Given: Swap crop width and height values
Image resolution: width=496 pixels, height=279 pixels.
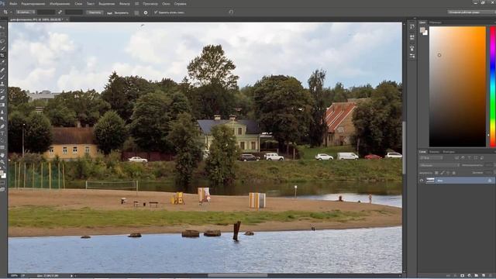Looking at the screenshot, I should point(60,12).
